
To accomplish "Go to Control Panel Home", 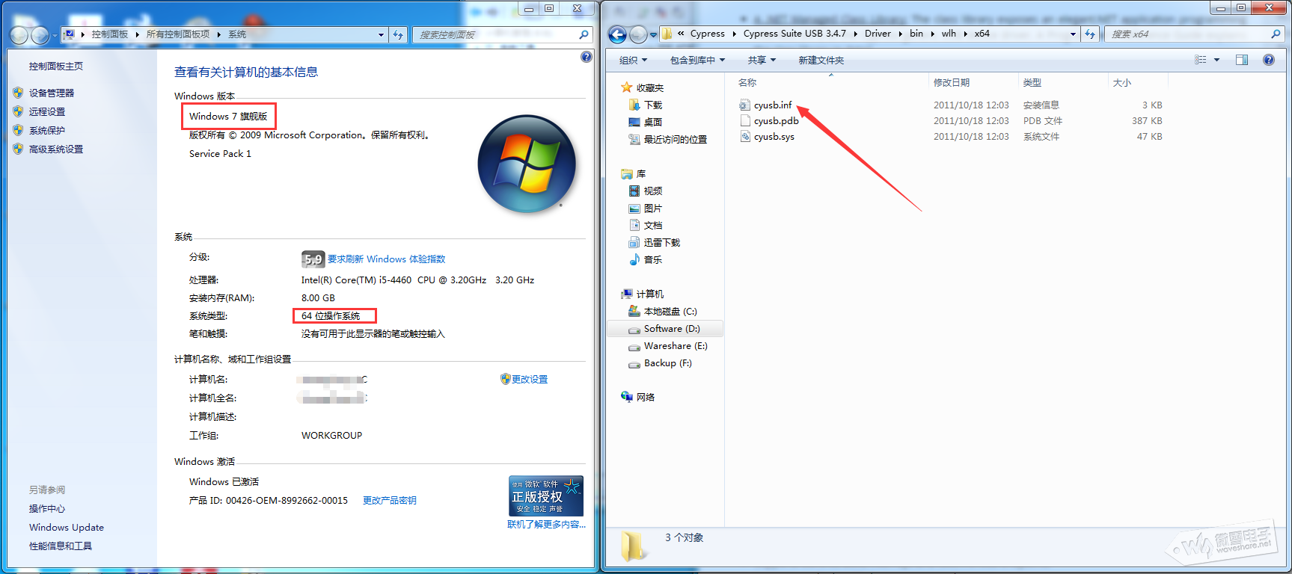I will (x=56, y=66).
